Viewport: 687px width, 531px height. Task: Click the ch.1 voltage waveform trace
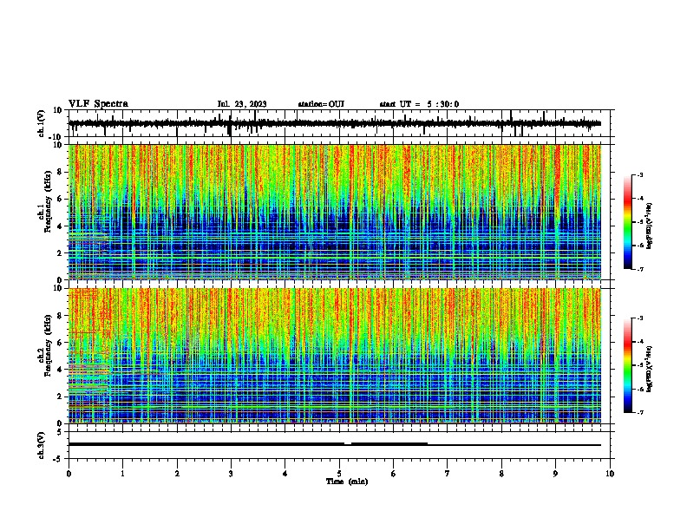point(335,123)
